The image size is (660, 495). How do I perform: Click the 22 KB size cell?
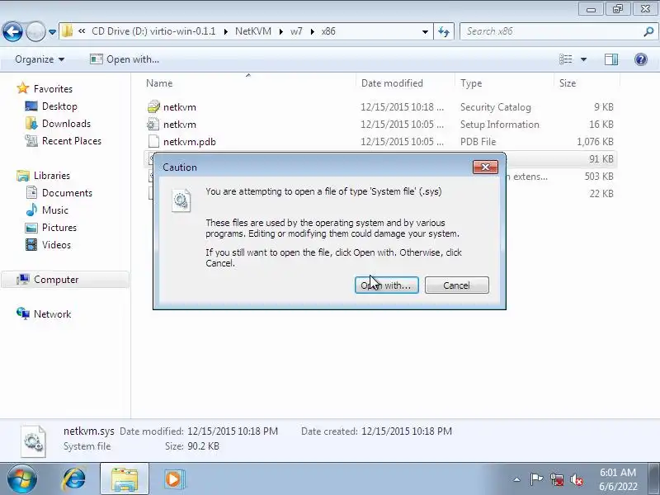[601, 193]
